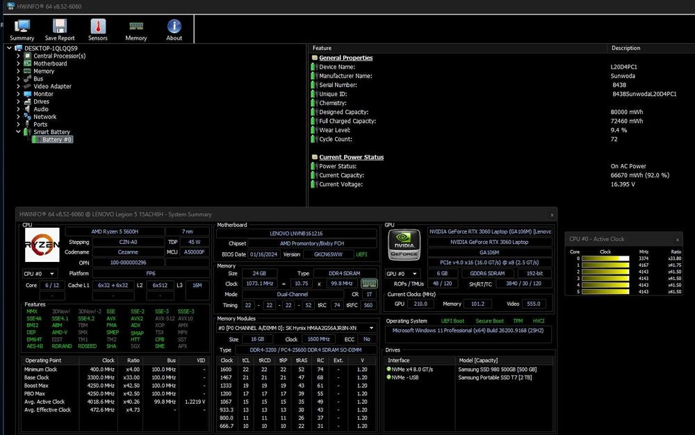695x435 pixels.
Task: Click the Wear Level 9.4 % value
Action: click(619, 130)
